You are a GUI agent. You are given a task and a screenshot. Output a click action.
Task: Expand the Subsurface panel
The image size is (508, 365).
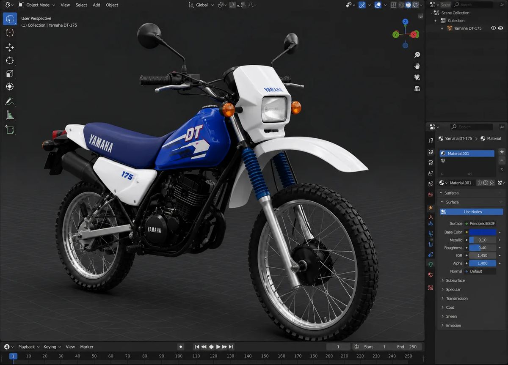[456, 280]
